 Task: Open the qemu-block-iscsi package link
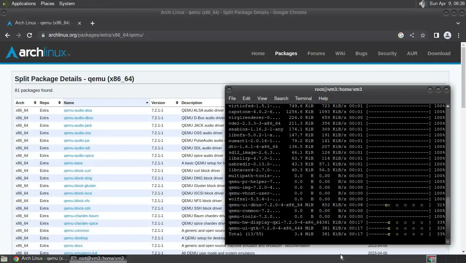click(x=78, y=193)
